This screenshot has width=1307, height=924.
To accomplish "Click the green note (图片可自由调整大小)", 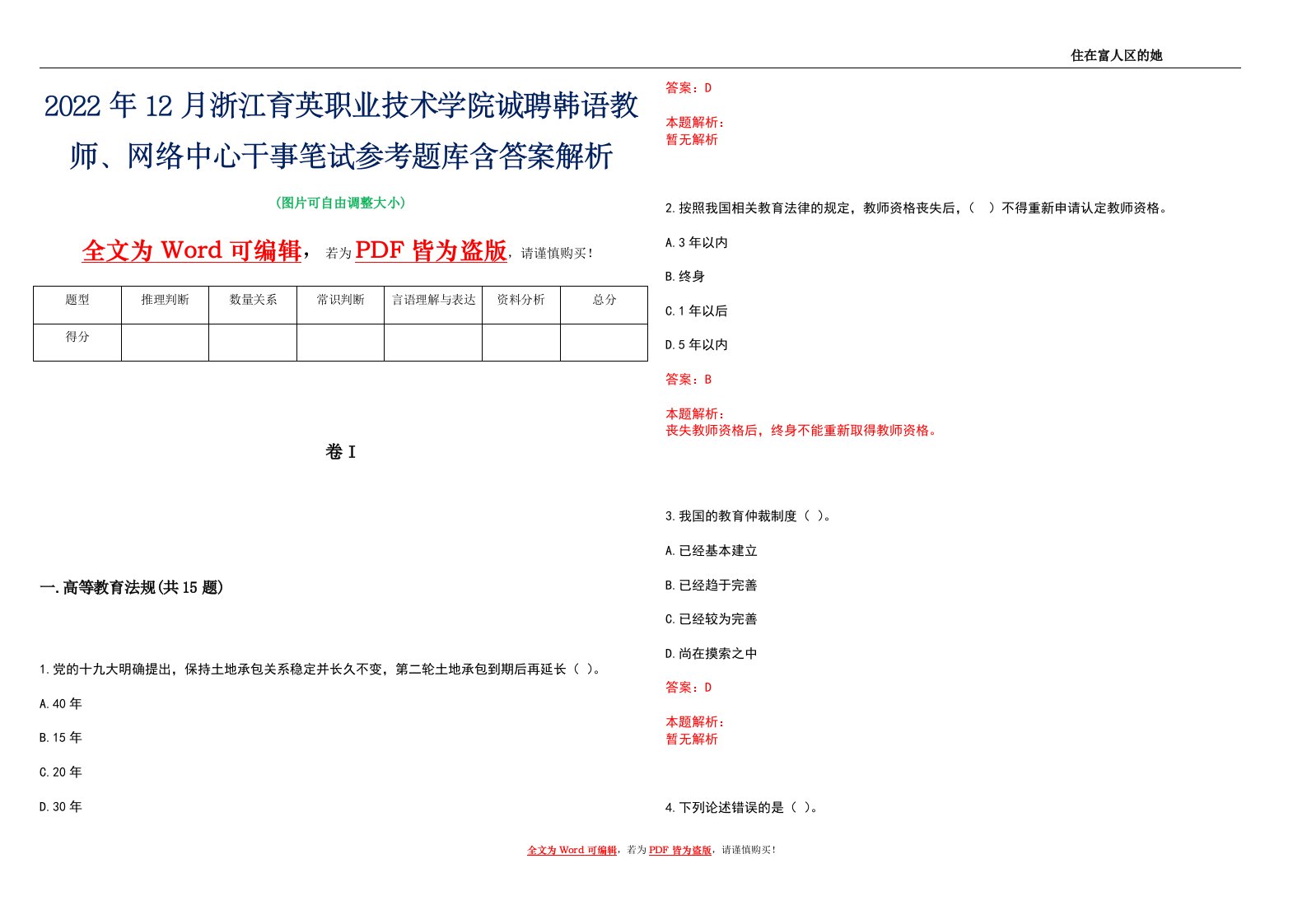I will 341,203.
